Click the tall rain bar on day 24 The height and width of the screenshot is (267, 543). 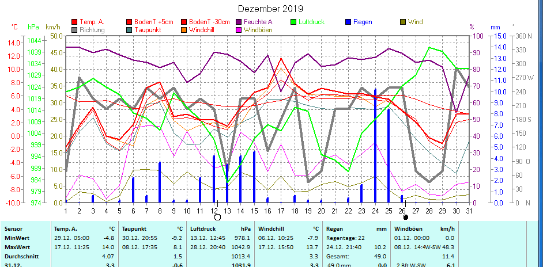click(375, 146)
